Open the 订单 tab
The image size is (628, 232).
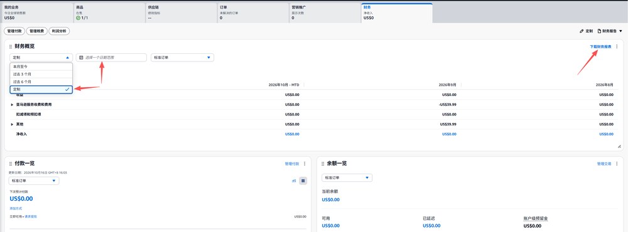[253, 13]
